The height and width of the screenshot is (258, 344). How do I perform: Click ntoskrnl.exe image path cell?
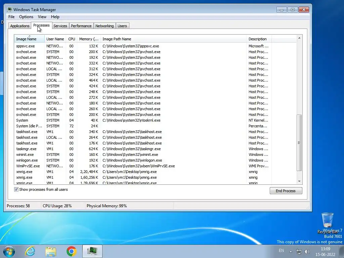(x=131, y=120)
